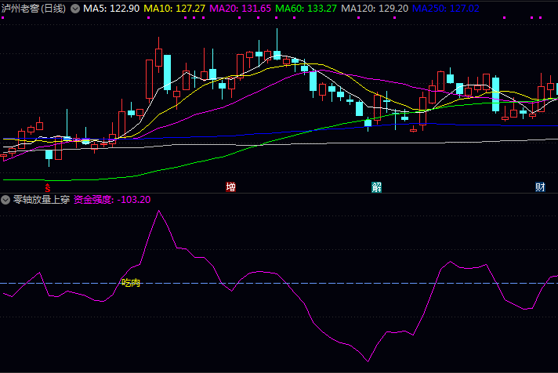Select the MA5: 122.90 label
The image size is (558, 373).
(x=111, y=8)
